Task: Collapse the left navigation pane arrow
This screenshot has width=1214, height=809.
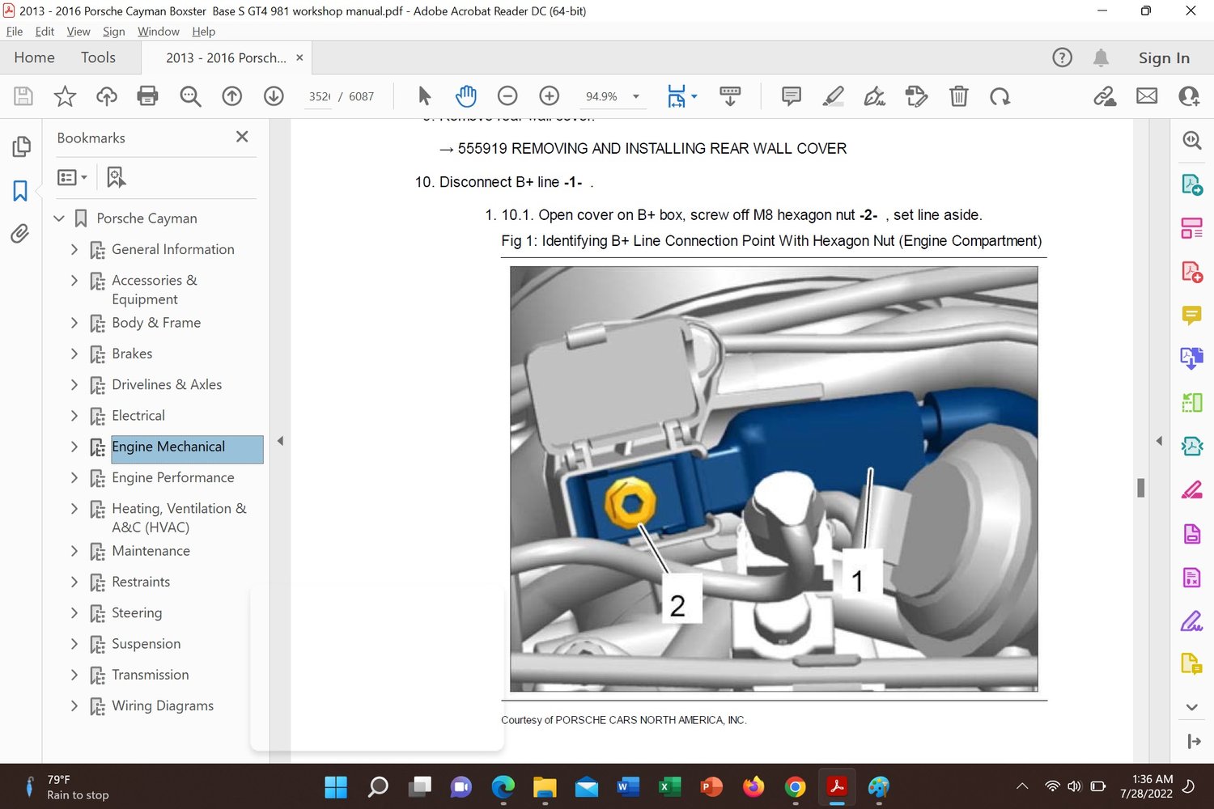Action: [x=280, y=441]
